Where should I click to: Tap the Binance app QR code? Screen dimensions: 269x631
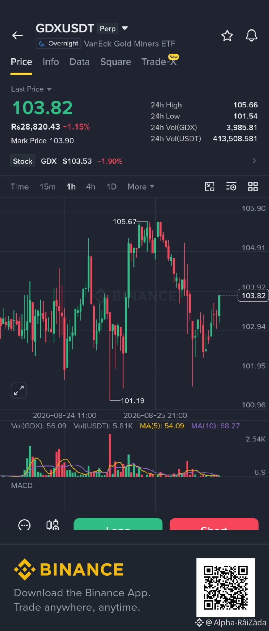[x=226, y=588]
